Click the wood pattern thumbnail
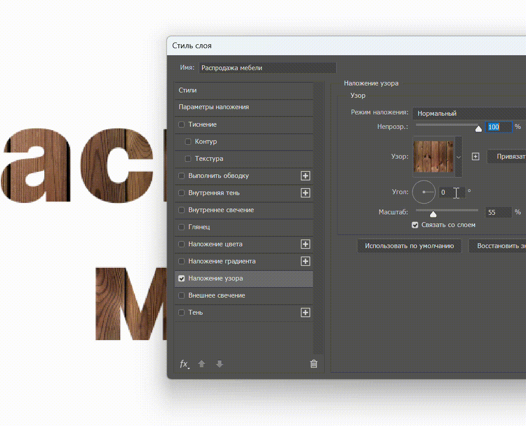Viewport: 526px width, 426px height. [x=434, y=156]
